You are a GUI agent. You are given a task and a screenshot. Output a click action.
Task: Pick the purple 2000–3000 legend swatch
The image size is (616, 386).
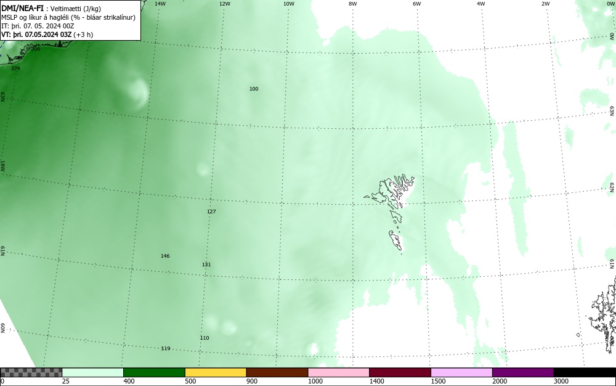(x=523, y=372)
